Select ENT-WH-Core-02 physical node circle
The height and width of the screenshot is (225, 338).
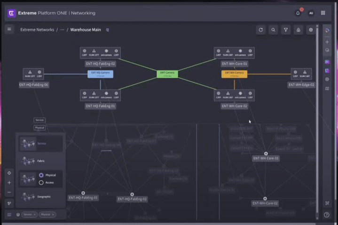[265, 199]
